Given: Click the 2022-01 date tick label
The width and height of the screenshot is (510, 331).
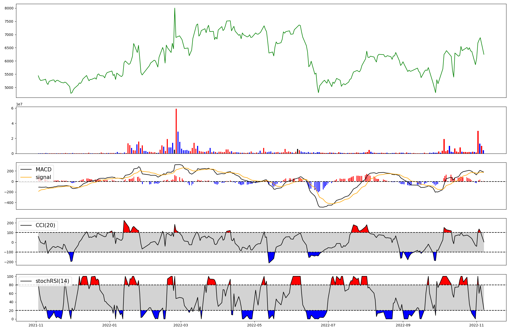Looking at the screenshot, I should [110, 325].
